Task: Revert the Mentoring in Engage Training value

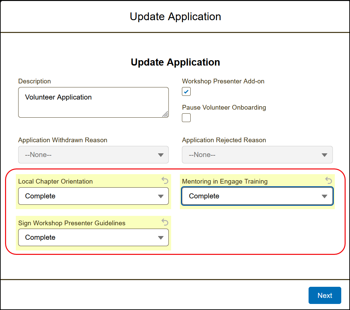Action: (328, 181)
